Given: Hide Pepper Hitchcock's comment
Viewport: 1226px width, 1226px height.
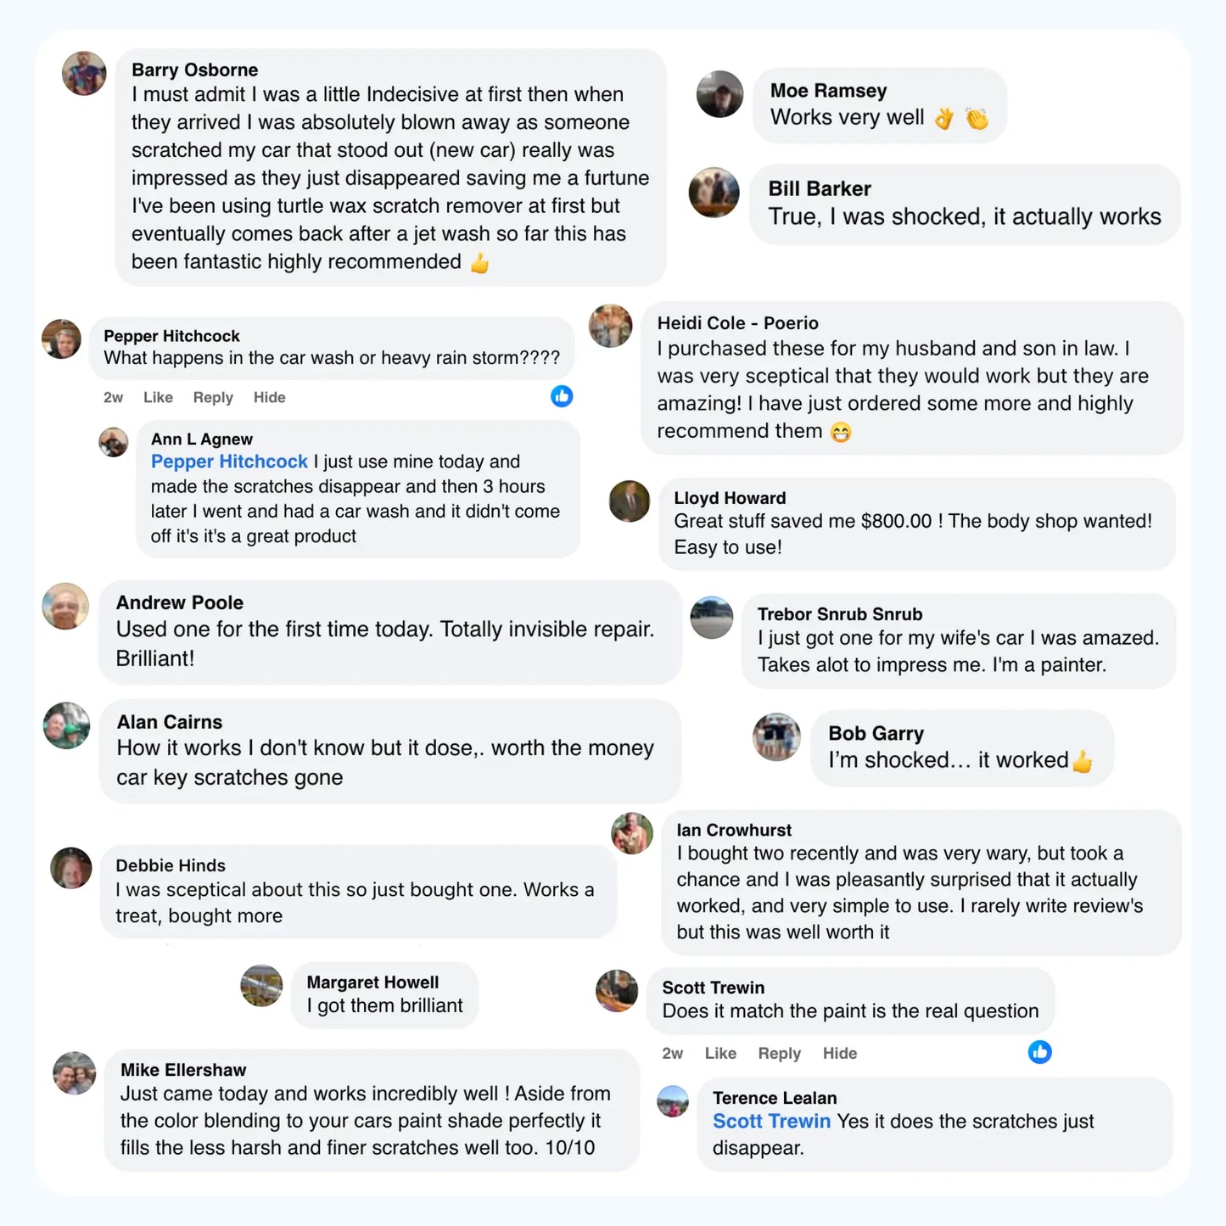Looking at the screenshot, I should (x=269, y=397).
